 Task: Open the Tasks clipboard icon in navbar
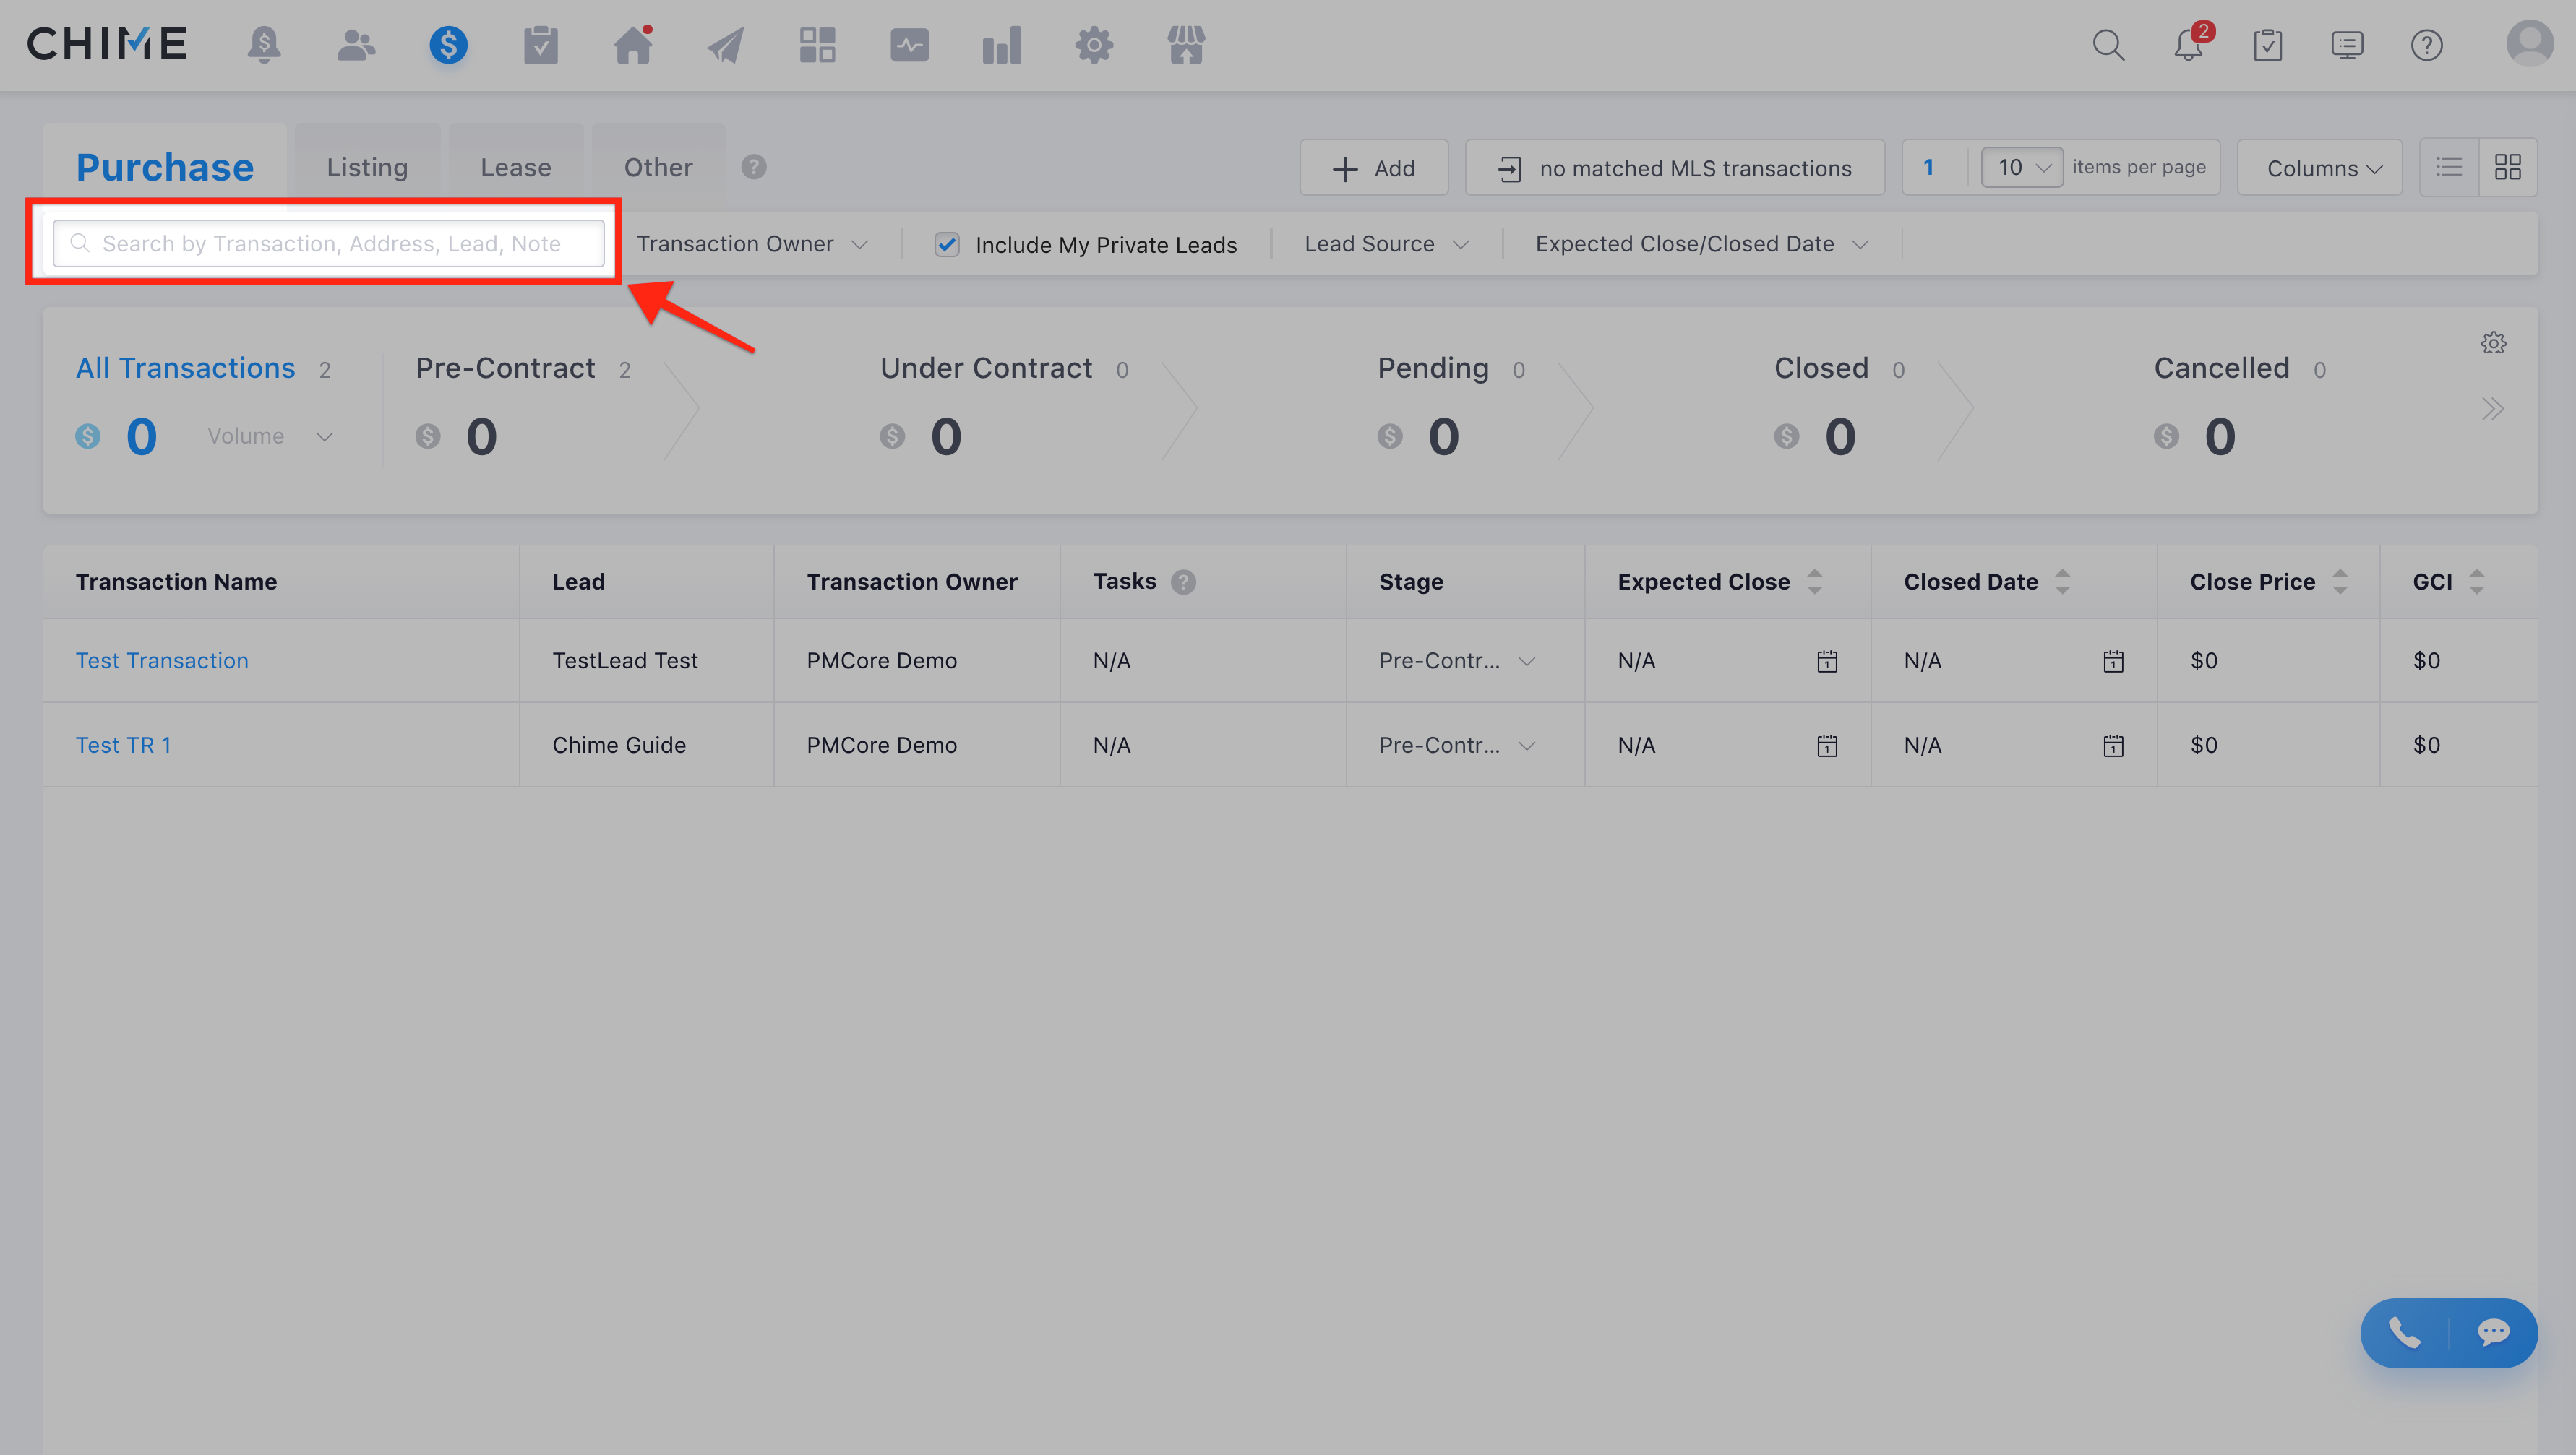pyautogui.click(x=541, y=45)
